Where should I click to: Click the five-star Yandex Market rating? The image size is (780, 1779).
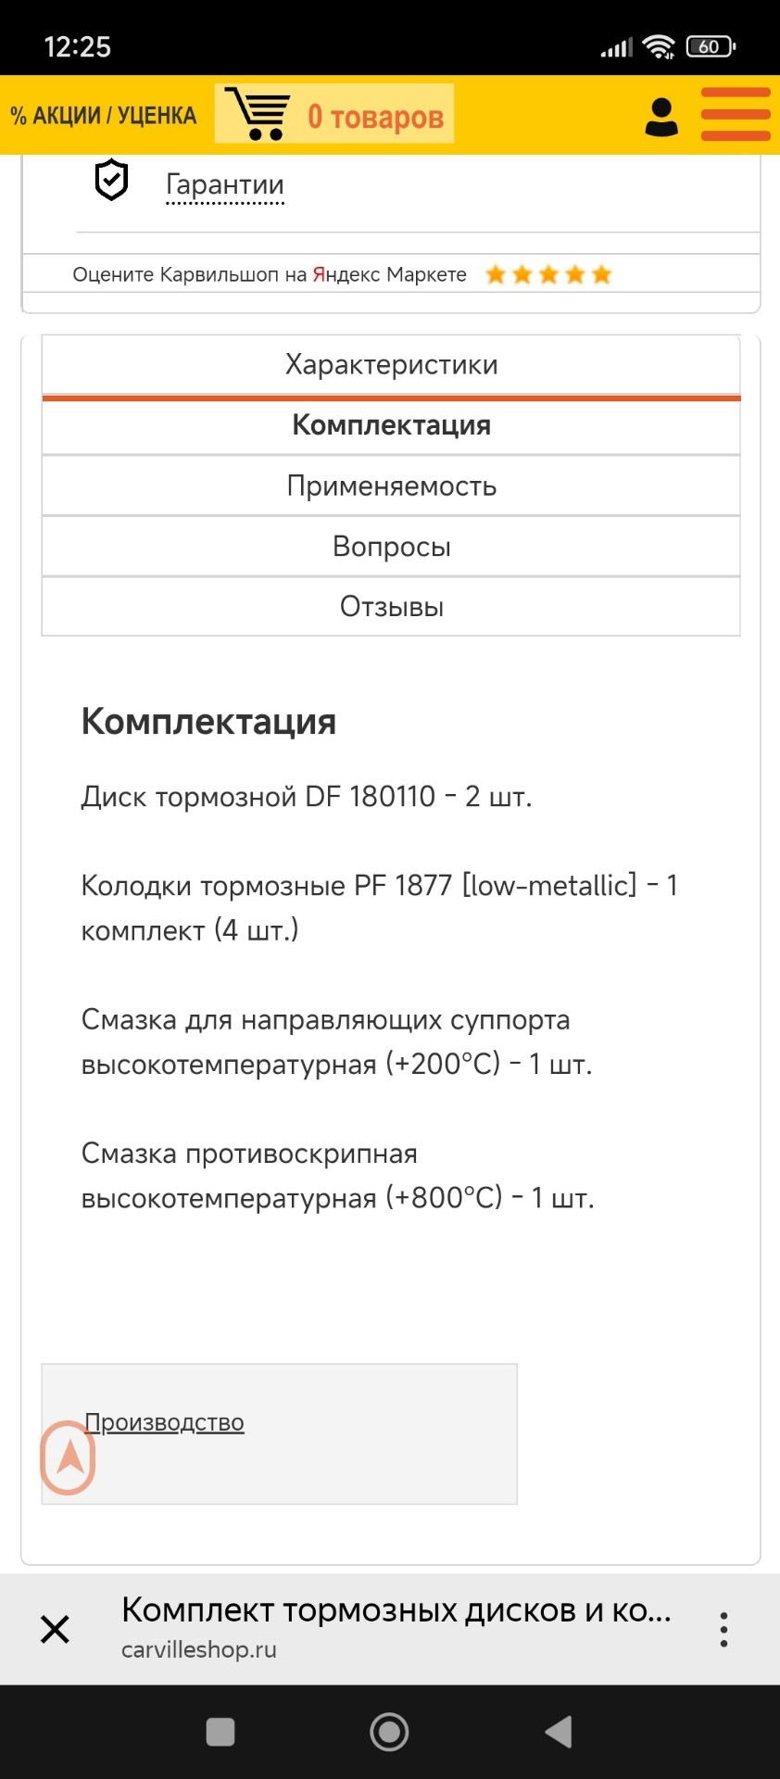click(x=548, y=274)
